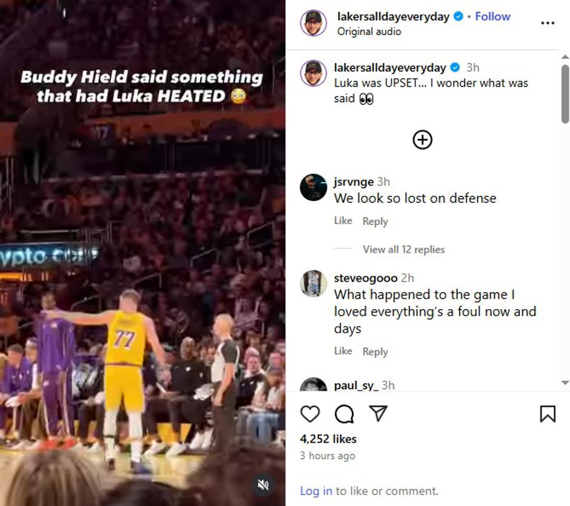This screenshot has height=506, width=570.
Task: Like the post with the heart icon
Action: [x=310, y=414]
